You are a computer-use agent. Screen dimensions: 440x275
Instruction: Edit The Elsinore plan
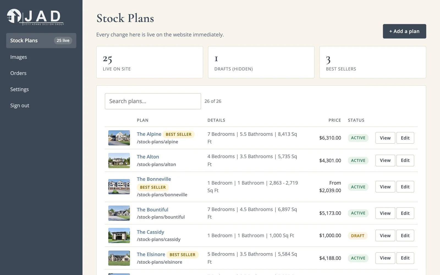pos(405,258)
